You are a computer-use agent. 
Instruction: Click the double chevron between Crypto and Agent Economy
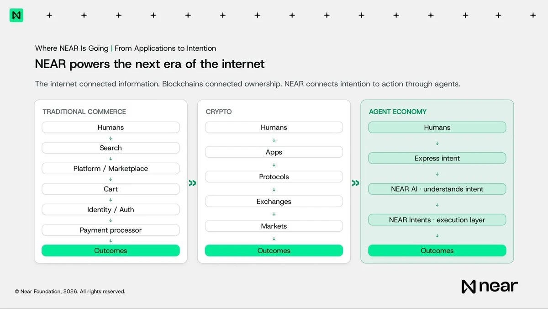pos(355,183)
